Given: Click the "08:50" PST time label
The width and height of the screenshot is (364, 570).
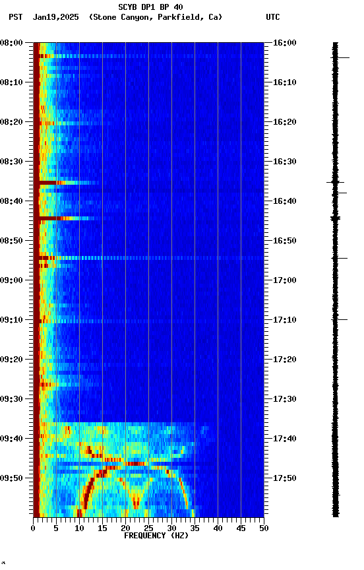Looking at the screenshot, I should pos(11,241).
